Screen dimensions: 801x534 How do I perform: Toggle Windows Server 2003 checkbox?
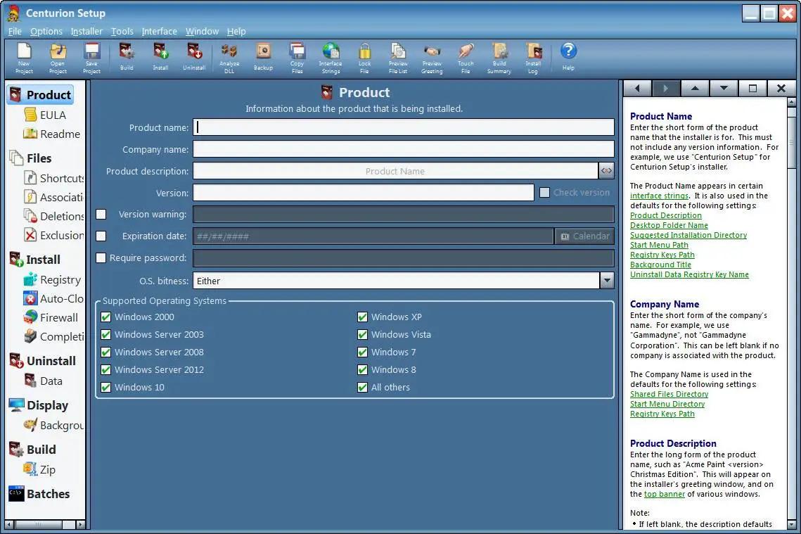[x=105, y=335]
